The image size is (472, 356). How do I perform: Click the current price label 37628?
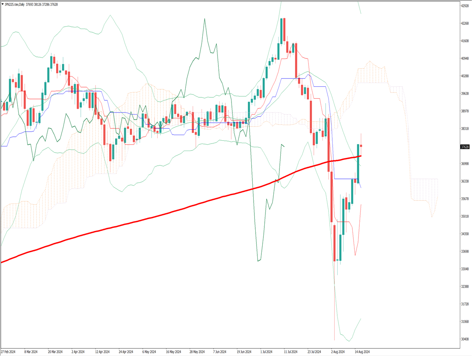click(x=465, y=147)
